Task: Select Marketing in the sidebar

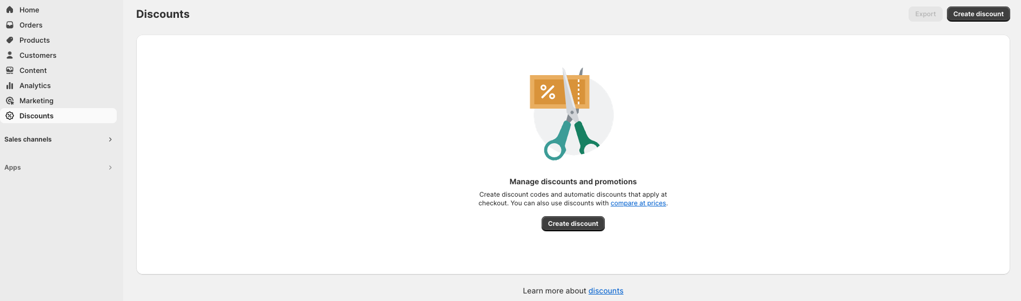Action: click(36, 101)
